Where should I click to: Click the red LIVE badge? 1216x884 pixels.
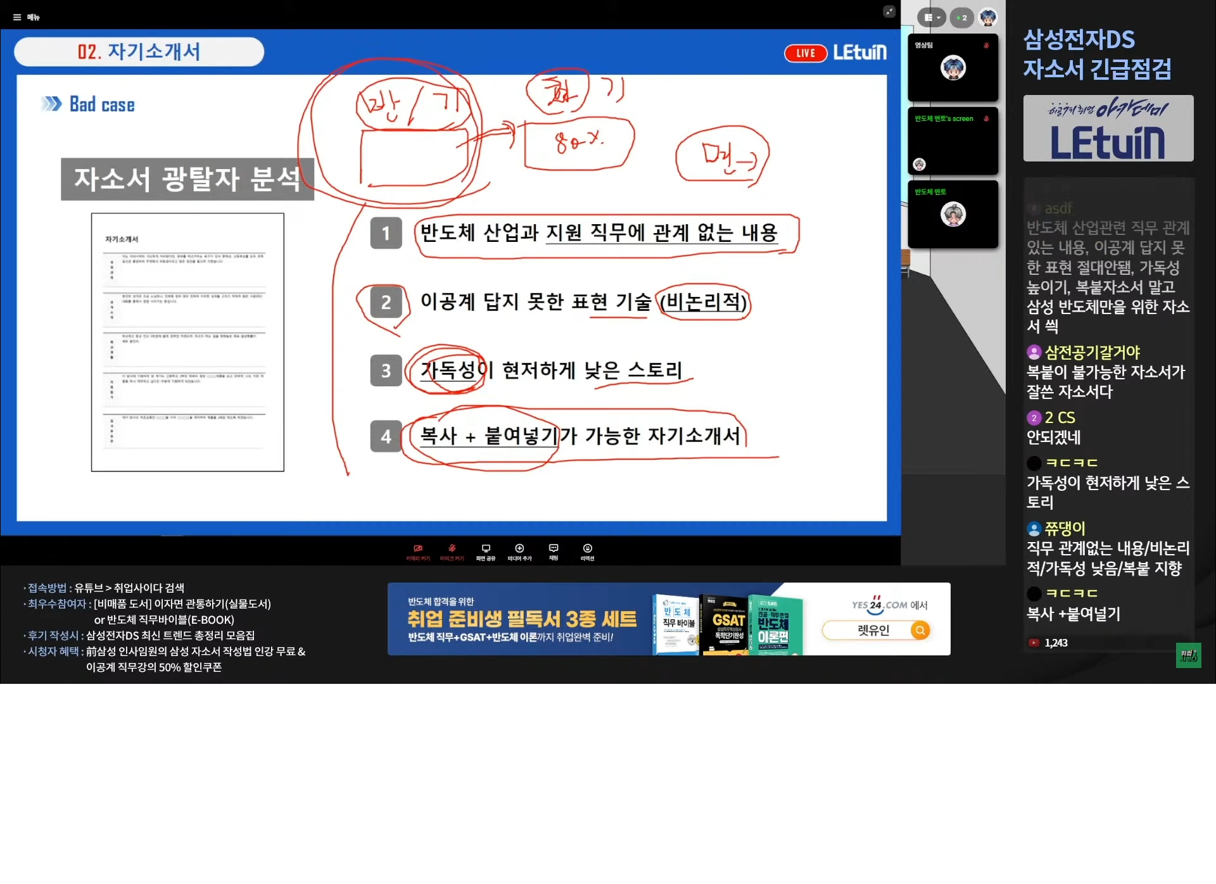pyautogui.click(x=805, y=53)
